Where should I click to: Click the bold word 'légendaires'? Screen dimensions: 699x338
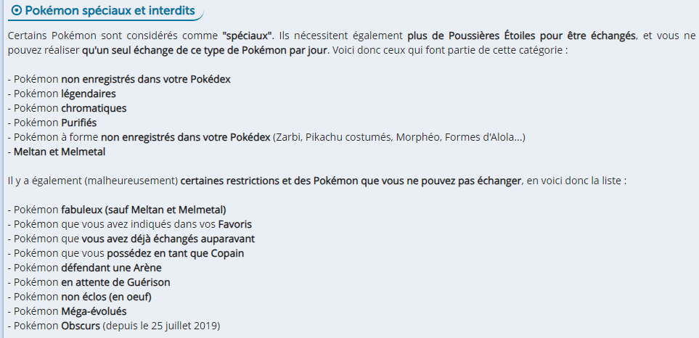click(x=88, y=94)
